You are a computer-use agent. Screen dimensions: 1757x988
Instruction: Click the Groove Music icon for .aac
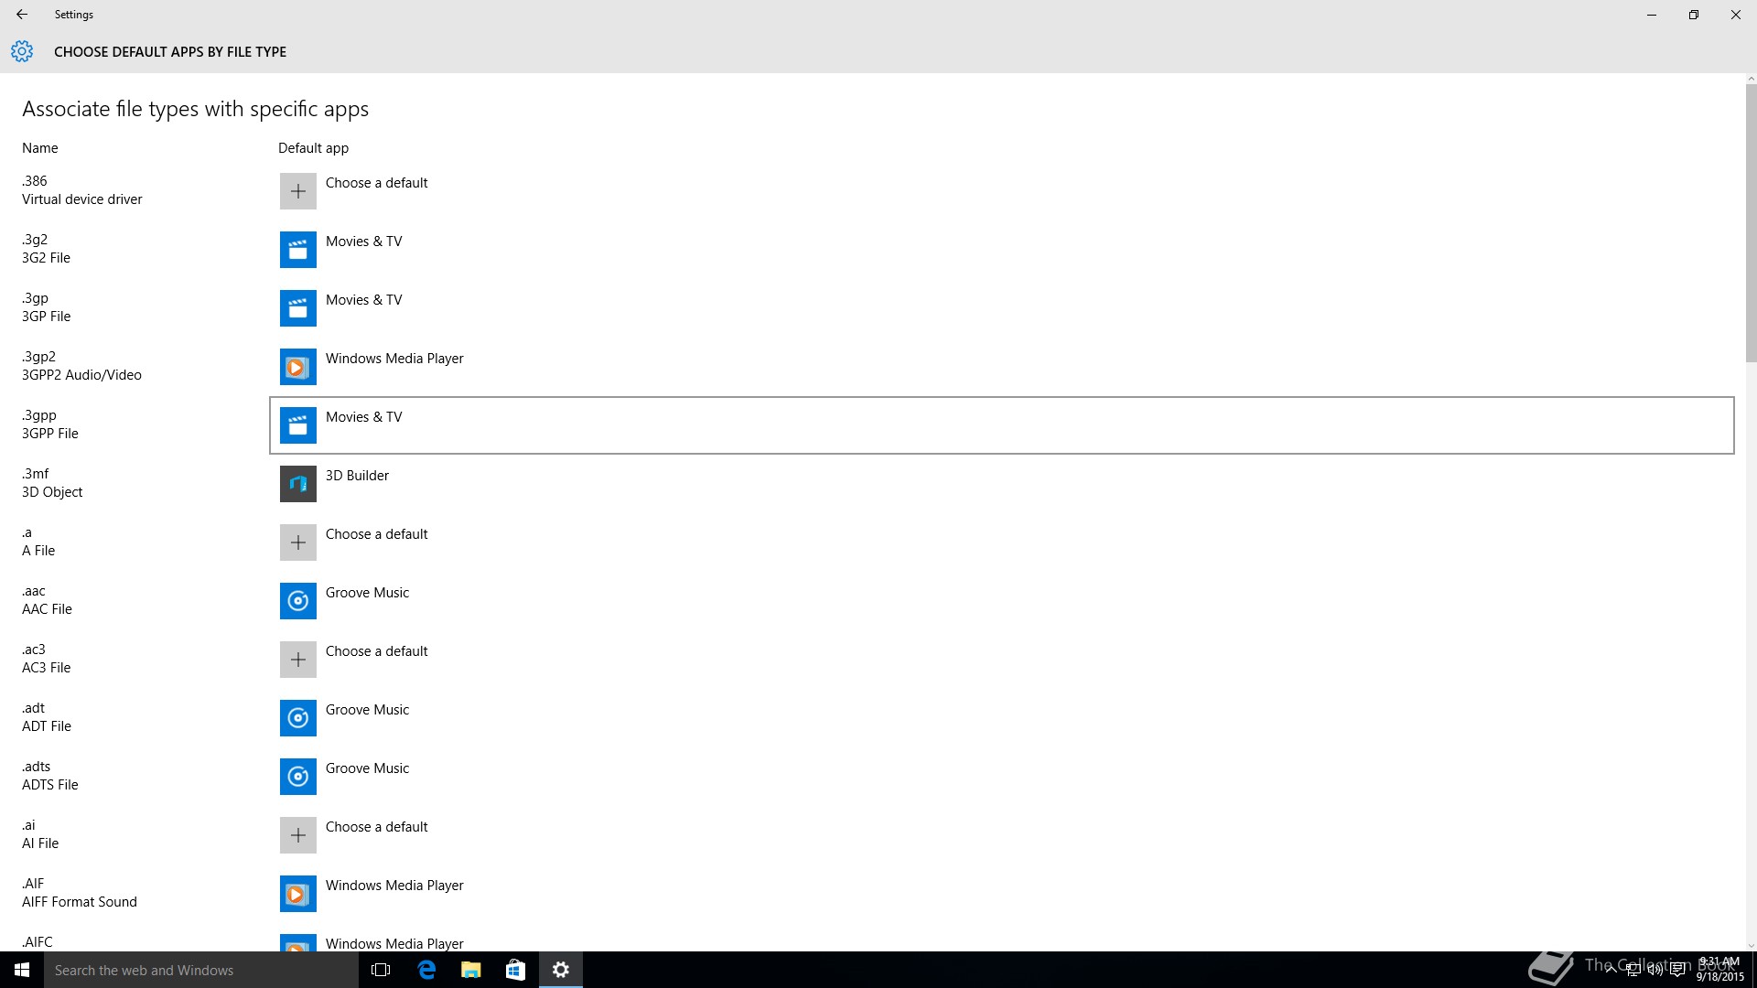(x=297, y=601)
